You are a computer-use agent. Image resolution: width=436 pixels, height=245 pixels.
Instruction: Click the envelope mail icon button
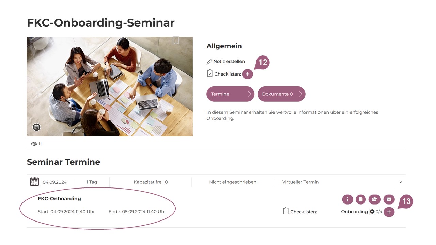pyautogui.click(x=389, y=200)
